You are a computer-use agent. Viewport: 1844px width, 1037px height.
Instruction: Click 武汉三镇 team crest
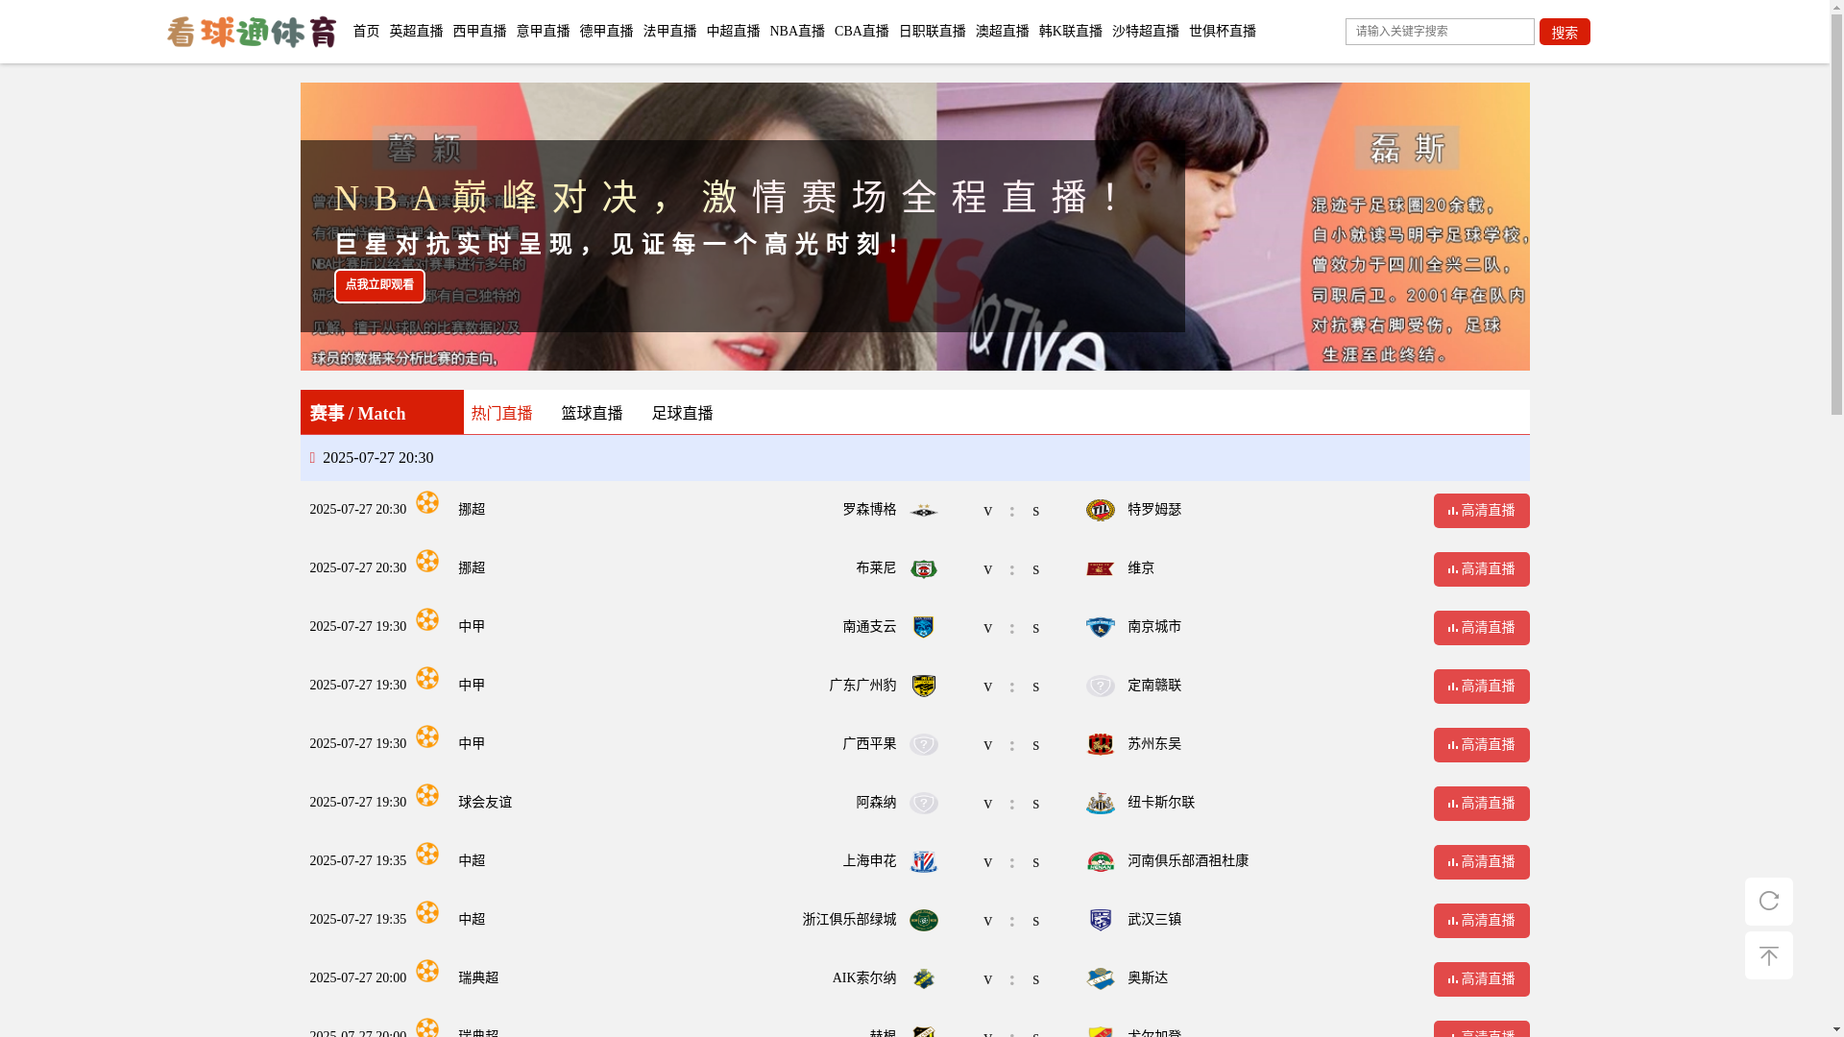coord(1100,920)
